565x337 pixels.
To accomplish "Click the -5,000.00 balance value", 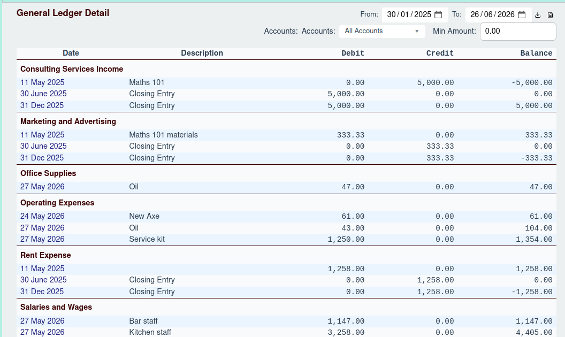I will [x=532, y=83].
